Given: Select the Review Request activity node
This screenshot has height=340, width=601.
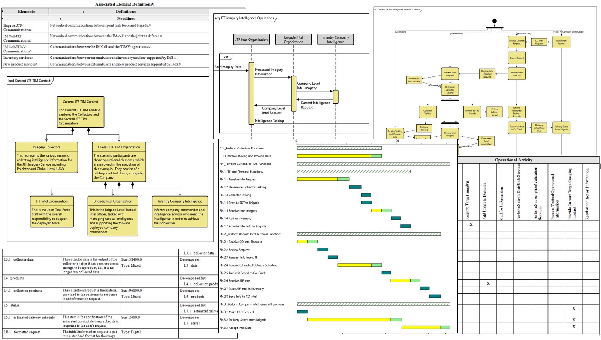Looking at the screenshot, I should (517, 58).
